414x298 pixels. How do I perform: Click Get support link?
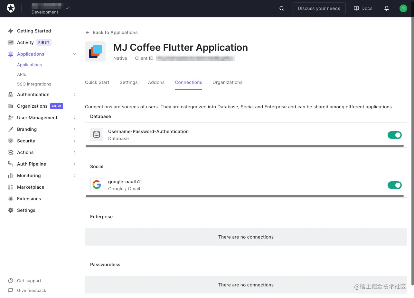coord(29,281)
